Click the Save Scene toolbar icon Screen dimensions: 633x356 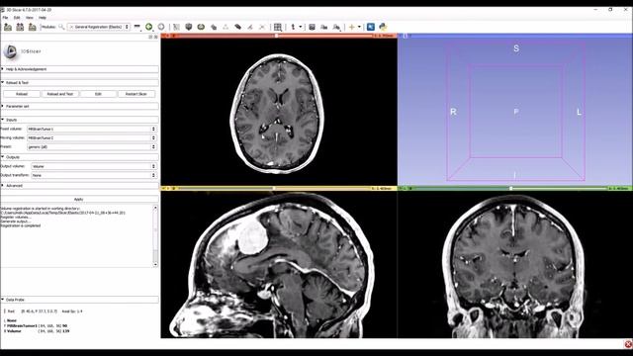33,27
